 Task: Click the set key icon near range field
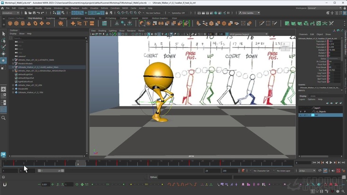coord(243,170)
